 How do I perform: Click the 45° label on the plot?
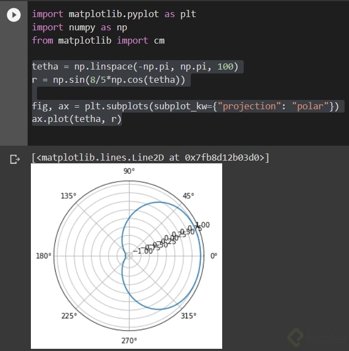pyautogui.click(x=189, y=196)
